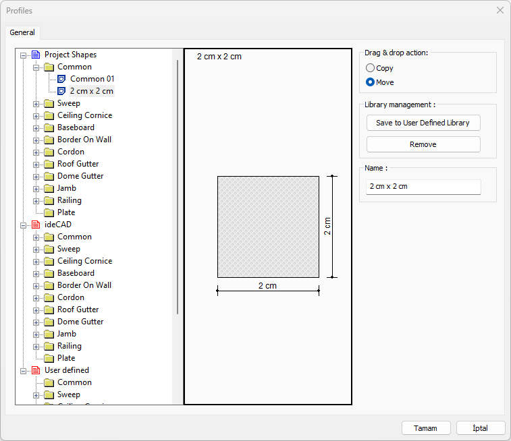Click the Project Shapes blue document icon
Image resolution: width=511 pixels, height=441 pixels.
[x=36, y=55]
